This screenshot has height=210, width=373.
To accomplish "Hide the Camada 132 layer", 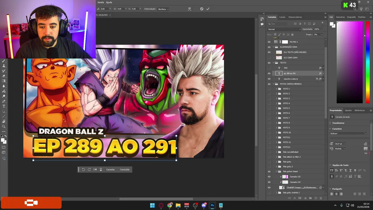I will tap(269, 176).
